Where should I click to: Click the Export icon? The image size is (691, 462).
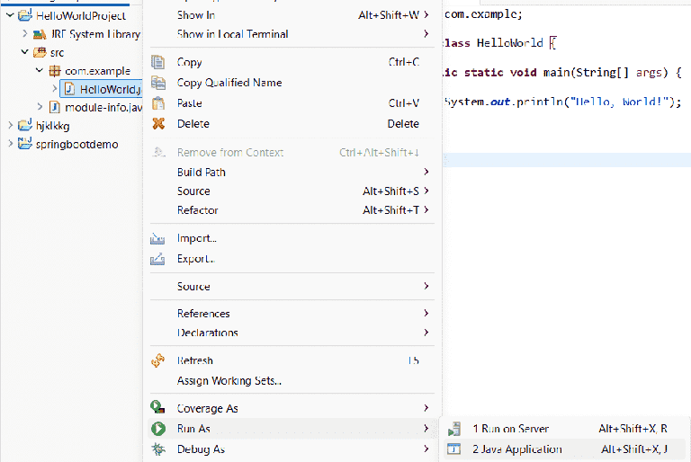click(x=157, y=259)
